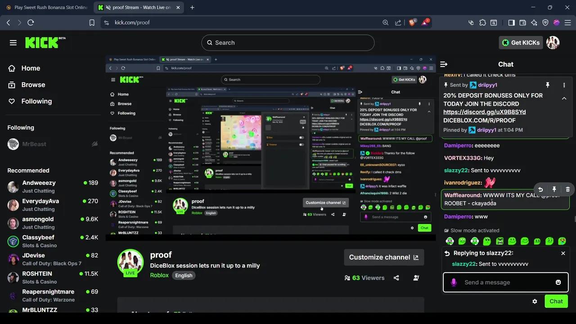Collapse the chat panel with arrow icon
Image resolution: width=576 pixels, height=324 pixels.
[x=444, y=64]
